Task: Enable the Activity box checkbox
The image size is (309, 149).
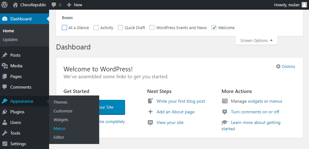Action: [x=96, y=28]
